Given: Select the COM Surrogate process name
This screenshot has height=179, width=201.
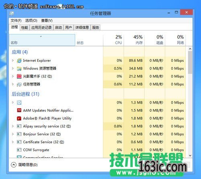Looking at the screenshot, I should (36, 150).
